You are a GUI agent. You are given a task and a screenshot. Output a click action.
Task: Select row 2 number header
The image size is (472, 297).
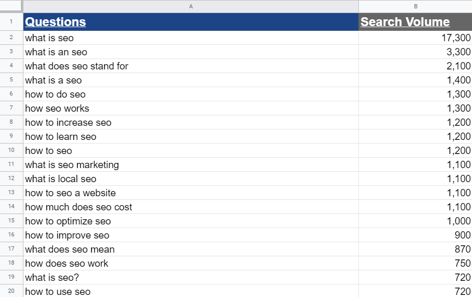[11, 38]
